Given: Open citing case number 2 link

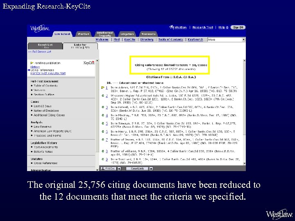Looking at the screenshot, I should coord(107,96).
